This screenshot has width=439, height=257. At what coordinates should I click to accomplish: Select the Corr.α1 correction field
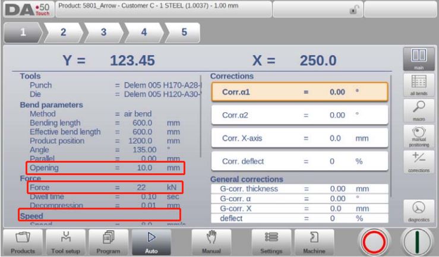coord(299,92)
